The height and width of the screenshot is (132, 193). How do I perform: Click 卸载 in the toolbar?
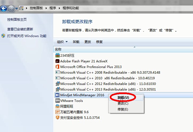76,42
